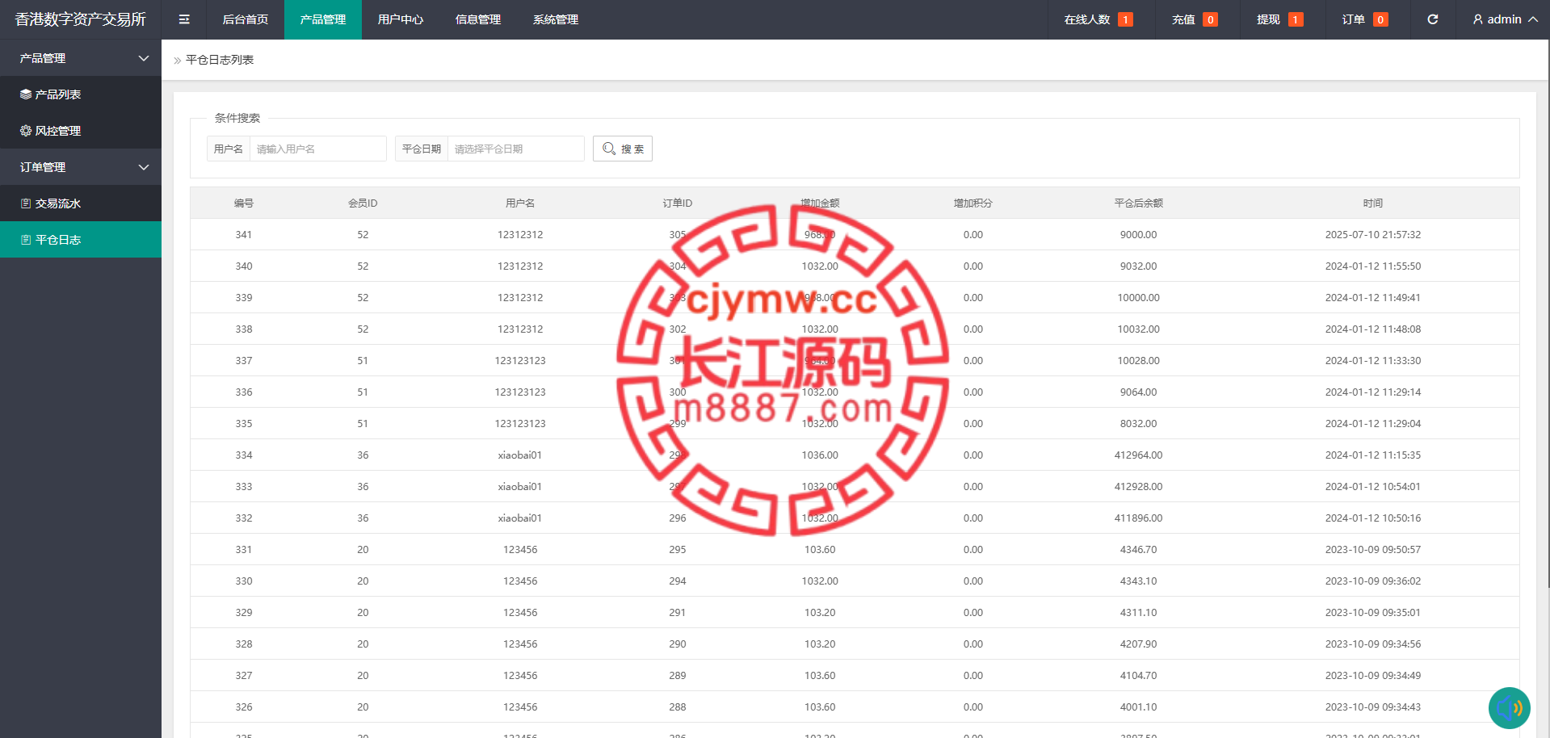Viewport: 1550px width, 738px height.
Task: Click the balance value 412964.00
Action: click(x=1138, y=455)
